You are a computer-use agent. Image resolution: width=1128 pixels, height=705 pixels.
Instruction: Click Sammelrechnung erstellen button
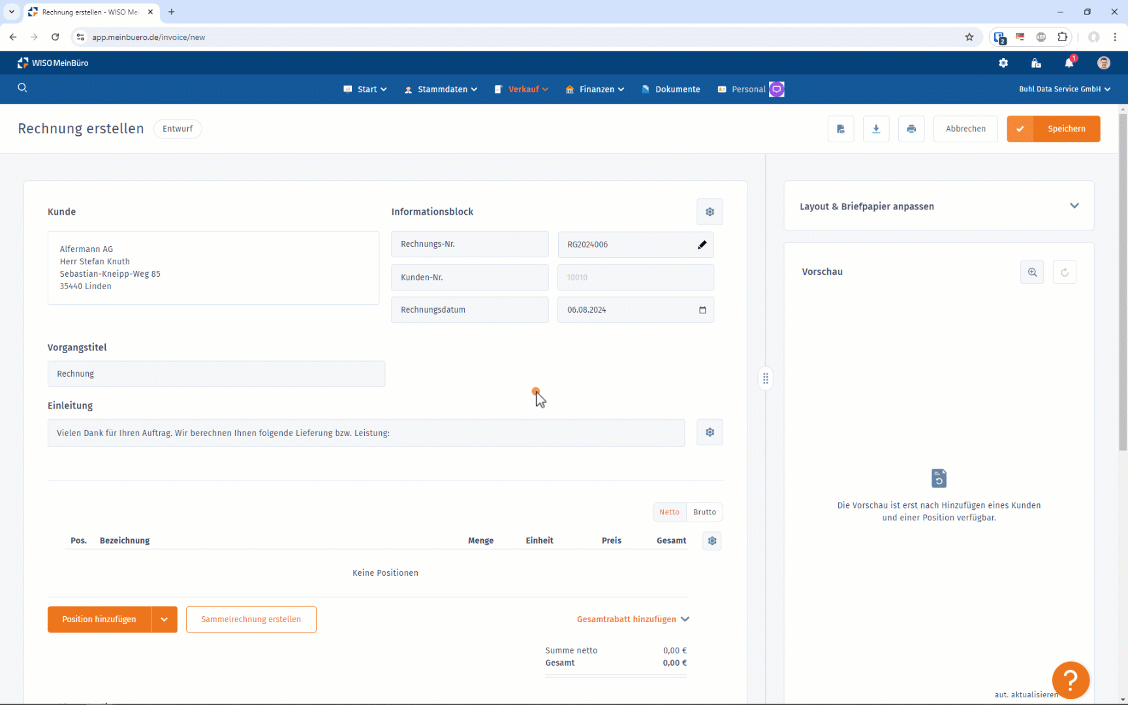pos(251,619)
